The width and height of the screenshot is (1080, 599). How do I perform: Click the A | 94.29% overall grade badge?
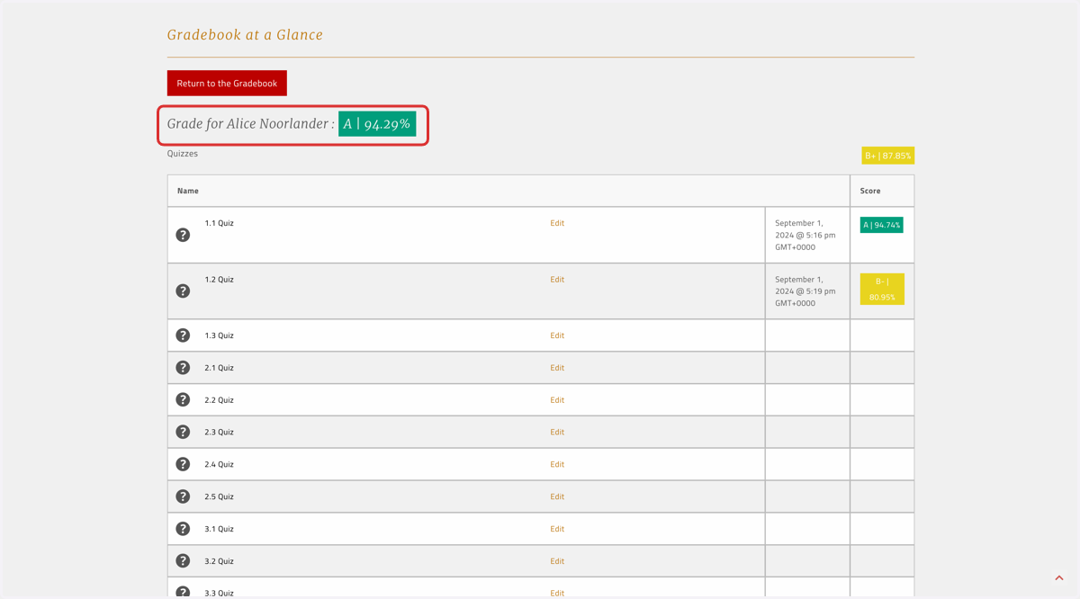pos(377,124)
